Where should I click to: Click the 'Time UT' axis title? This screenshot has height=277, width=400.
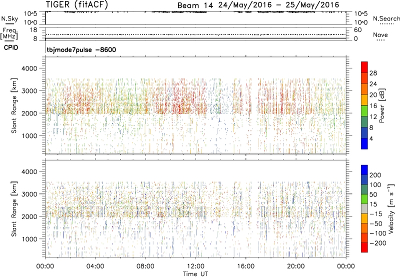195,274
